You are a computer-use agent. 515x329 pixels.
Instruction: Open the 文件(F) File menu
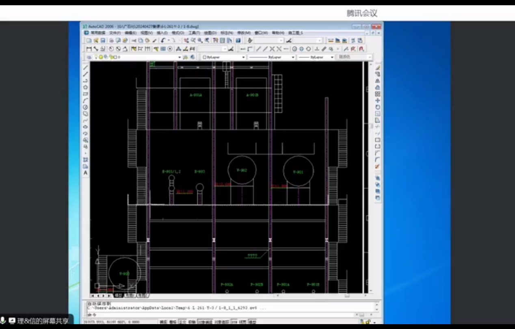click(x=115, y=32)
